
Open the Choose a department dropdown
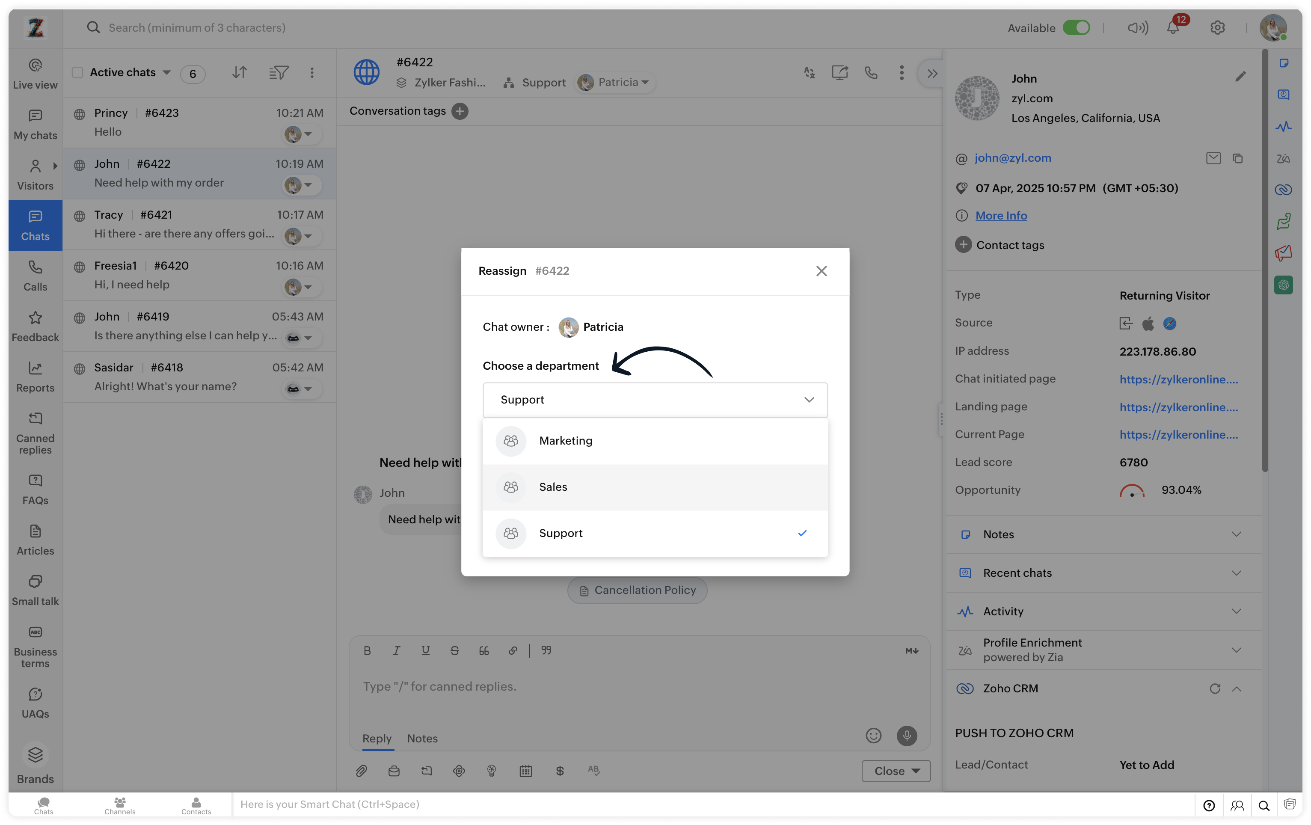click(x=654, y=400)
